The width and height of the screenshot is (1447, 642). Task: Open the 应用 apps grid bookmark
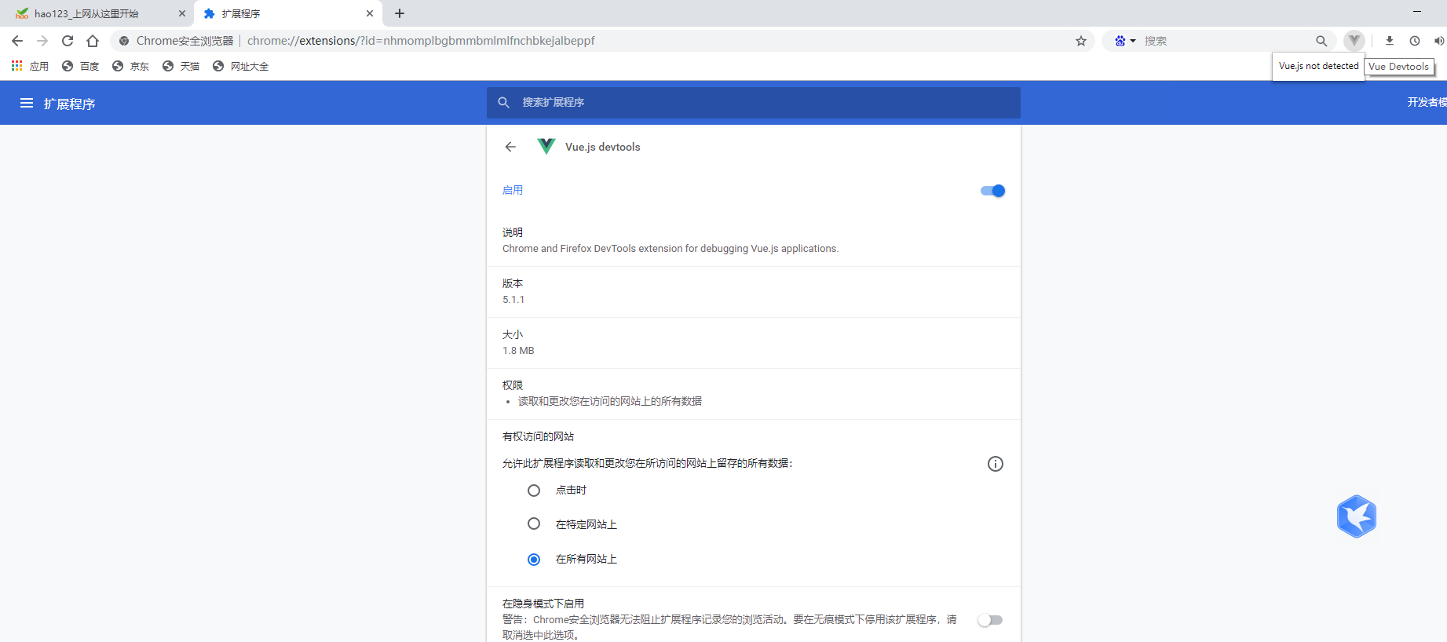pyautogui.click(x=30, y=66)
